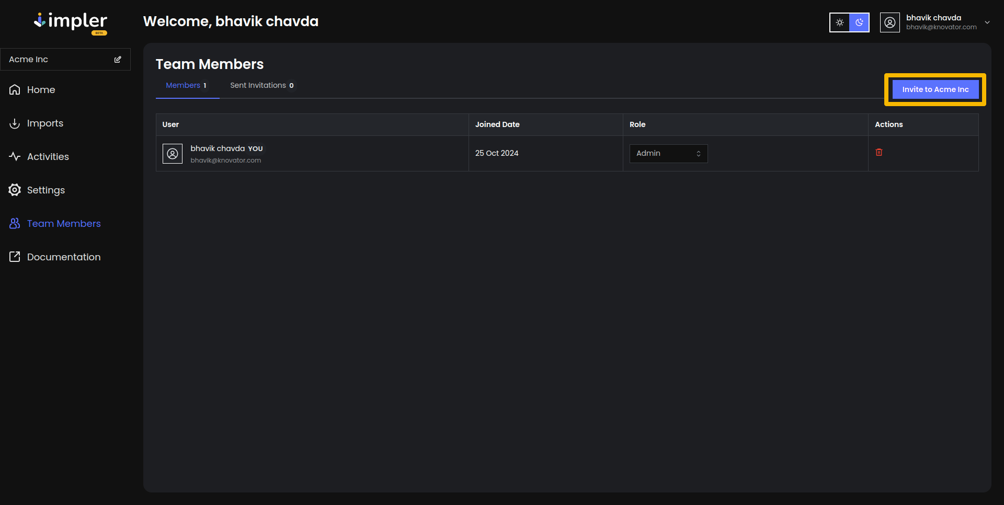Click the edit icon beside Acme Inc
This screenshot has width=1004, height=505.
coord(118,60)
